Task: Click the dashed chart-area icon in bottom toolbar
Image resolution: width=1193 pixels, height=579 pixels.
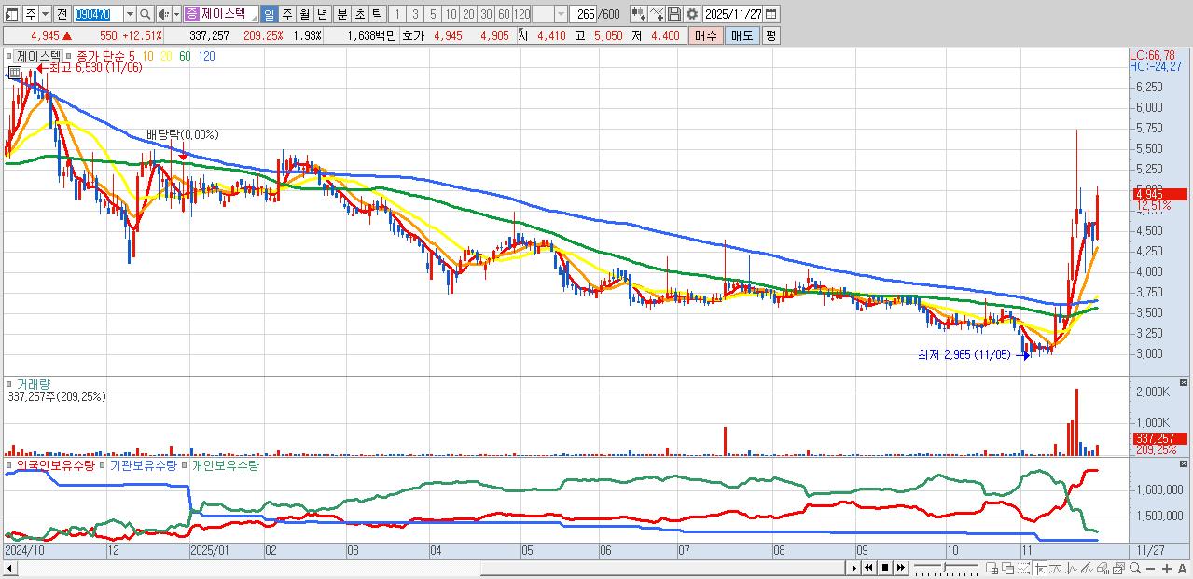Action: tap(1023, 568)
